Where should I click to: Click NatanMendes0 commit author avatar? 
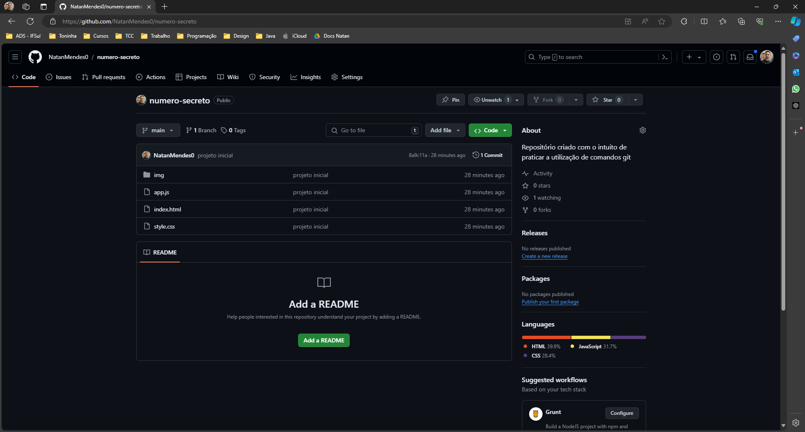(x=146, y=155)
